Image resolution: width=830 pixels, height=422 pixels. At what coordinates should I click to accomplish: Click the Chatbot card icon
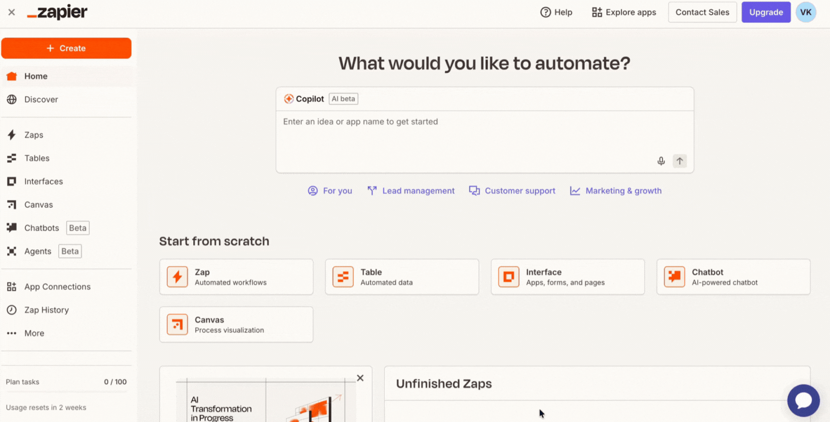click(675, 277)
